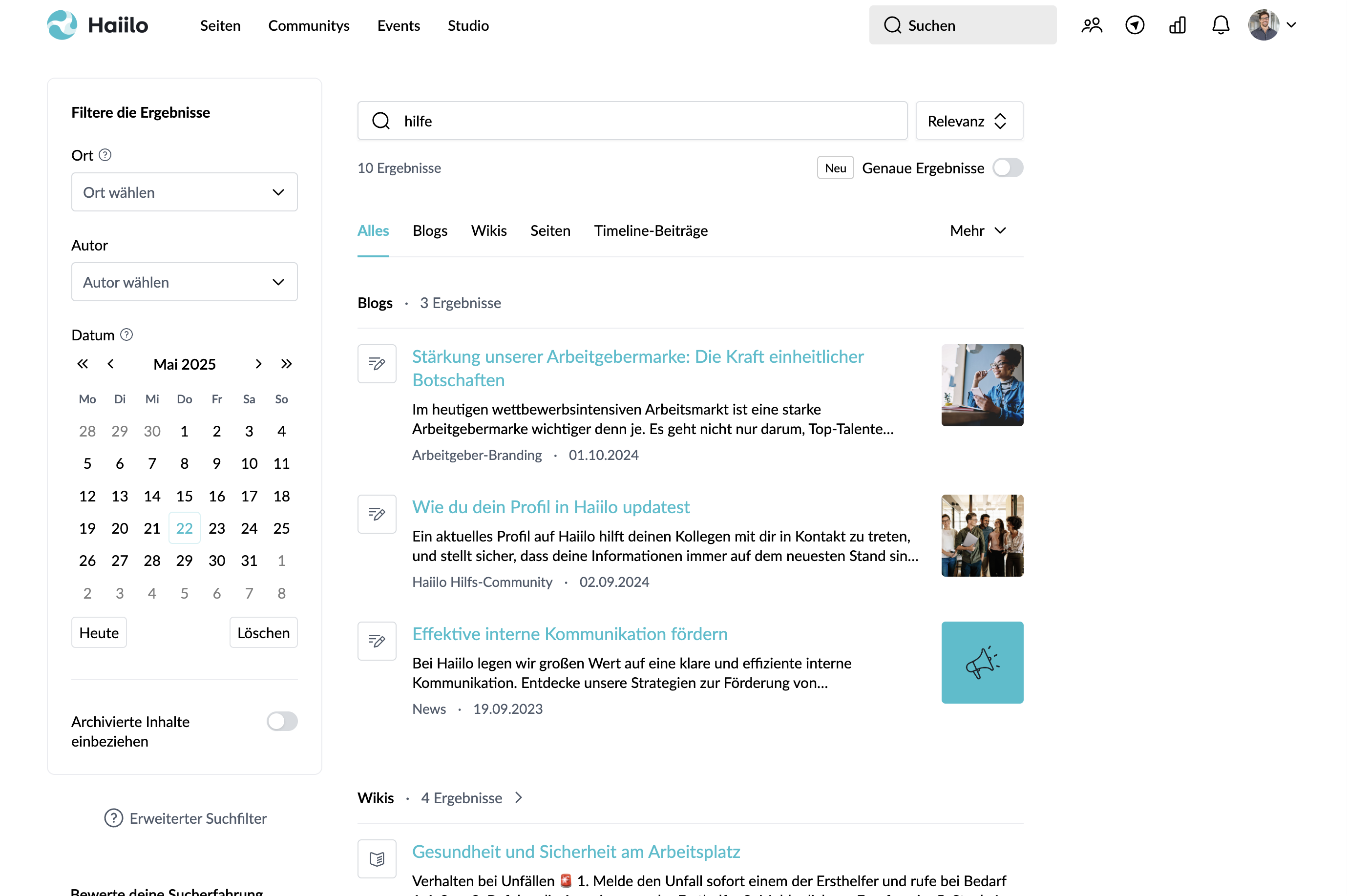Switch to the Blogs tab

[x=430, y=231]
